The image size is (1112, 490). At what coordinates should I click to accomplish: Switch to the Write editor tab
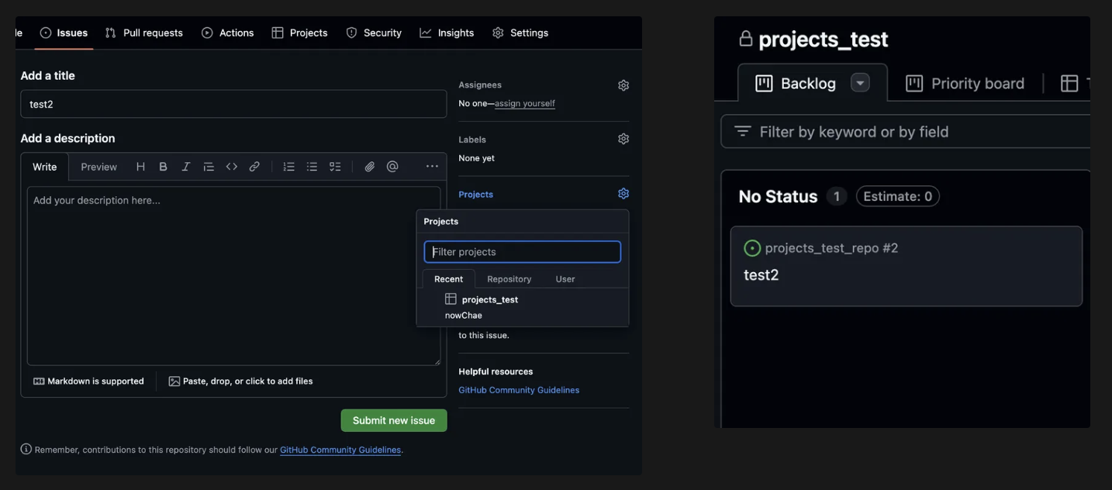pyautogui.click(x=44, y=167)
